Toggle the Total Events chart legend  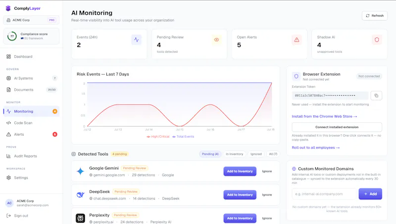(183, 137)
